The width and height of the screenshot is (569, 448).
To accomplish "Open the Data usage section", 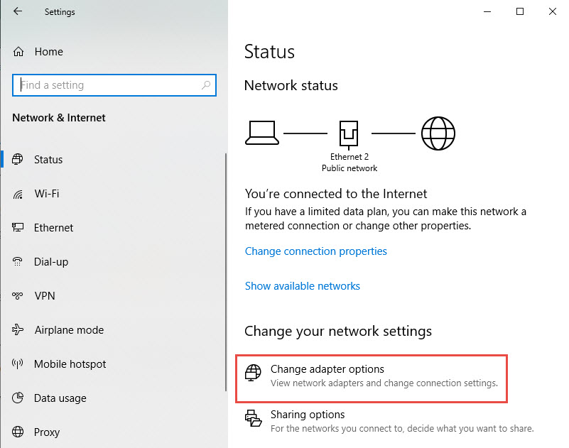I will [60, 398].
